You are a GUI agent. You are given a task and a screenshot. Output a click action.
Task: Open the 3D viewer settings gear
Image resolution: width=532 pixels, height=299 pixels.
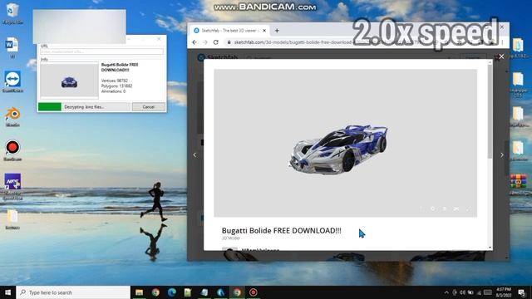[432, 208]
